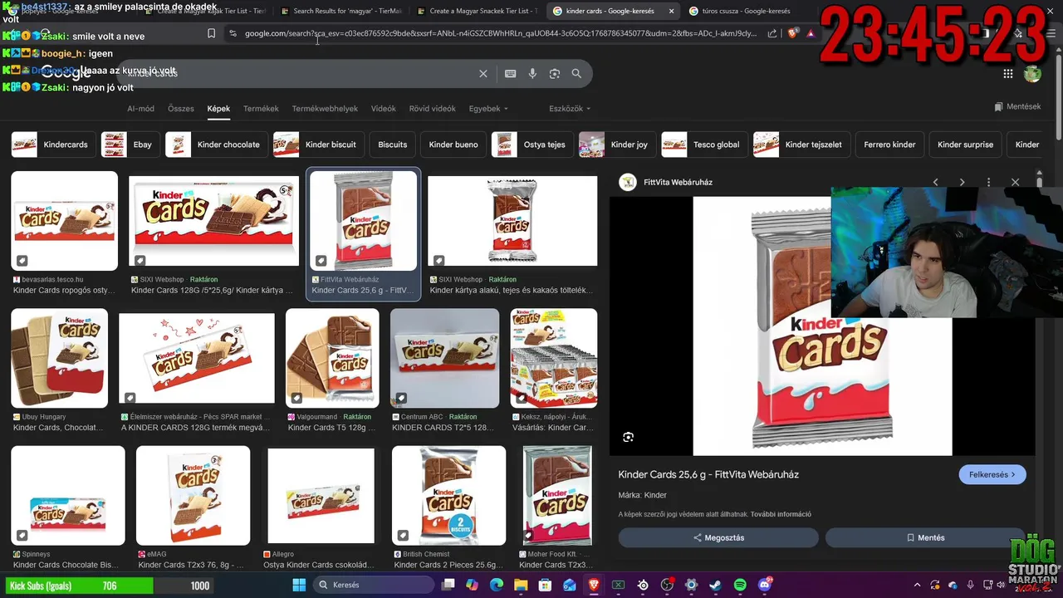Click the Mentés save button in preview
The width and height of the screenshot is (1063, 598).
click(x=925, y=537)
